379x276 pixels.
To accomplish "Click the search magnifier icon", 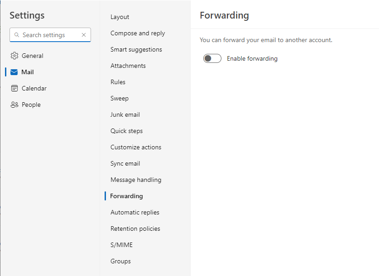I will point(17,35).
